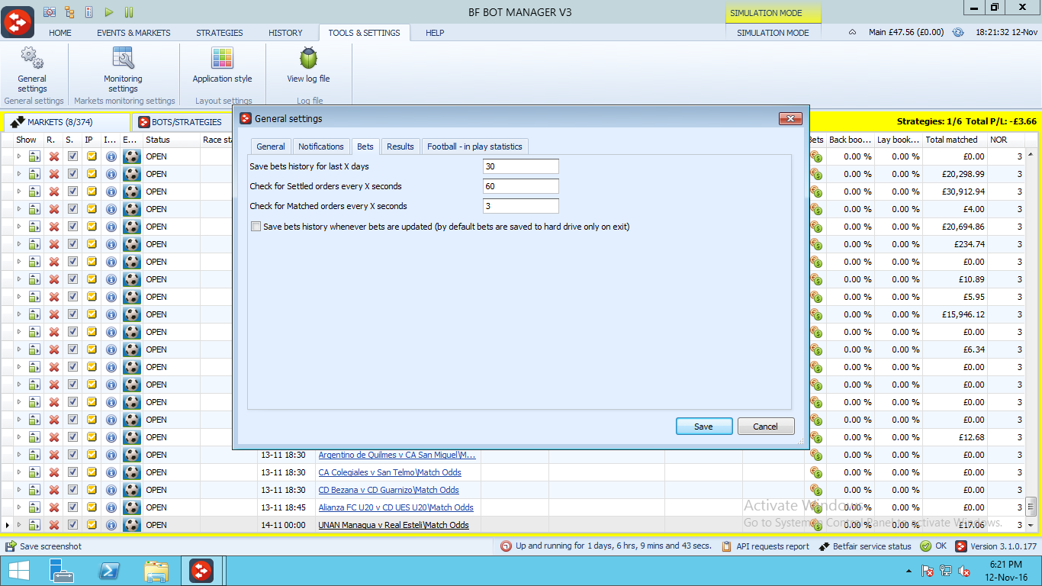1042x586 pixels.
Task: Expand the UNAN Managua v Real Esteli row
Action: tap(20, 525)
